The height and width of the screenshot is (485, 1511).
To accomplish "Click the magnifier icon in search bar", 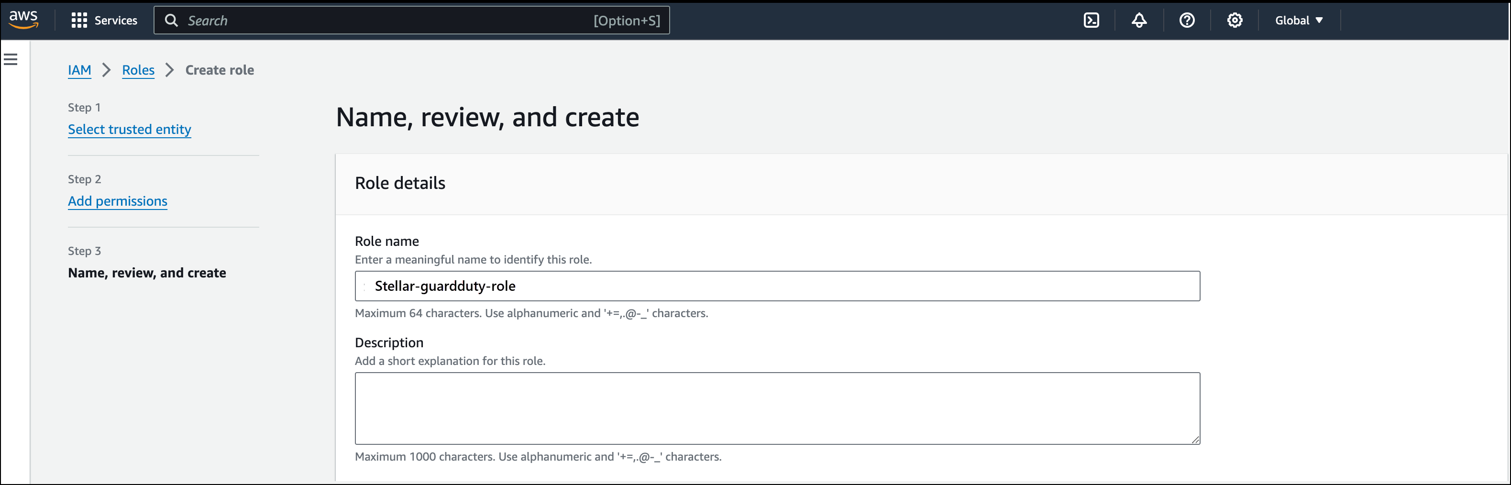I will pos(171,21).
